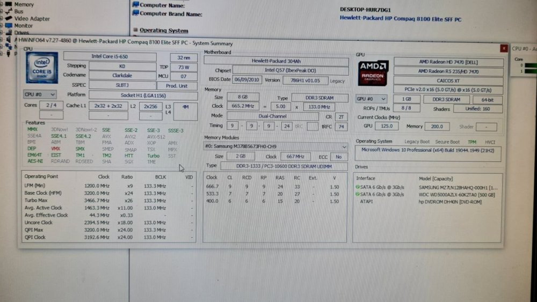537x302 pixels.
Task: Click the Core 0 green usage bar
Action: pyautogui.click(x=530, y=65)
